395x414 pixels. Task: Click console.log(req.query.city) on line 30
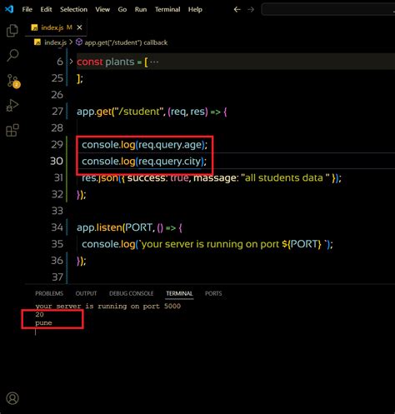(144, 162)
